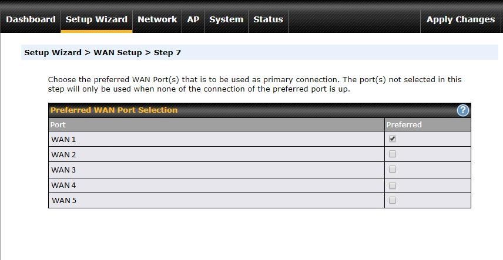Click the WAN 2 port row label
The image size is (503, 260).
pos(63,155)
